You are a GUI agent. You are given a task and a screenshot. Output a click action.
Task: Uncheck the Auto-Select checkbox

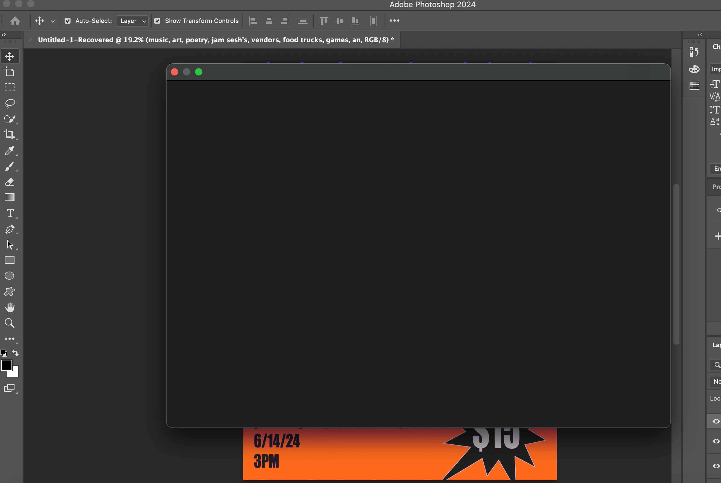tap(67, 21)
